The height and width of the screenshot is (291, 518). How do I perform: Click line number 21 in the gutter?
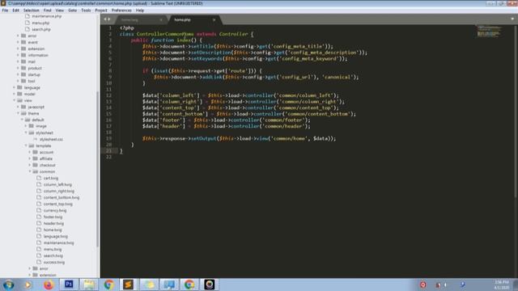pyautogui.click(x=108, y=151)
